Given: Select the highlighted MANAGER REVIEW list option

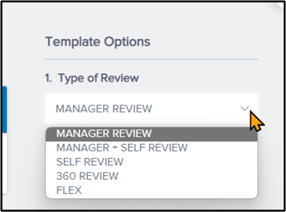Looking at the screenshot, I should (x=151, y=134).
